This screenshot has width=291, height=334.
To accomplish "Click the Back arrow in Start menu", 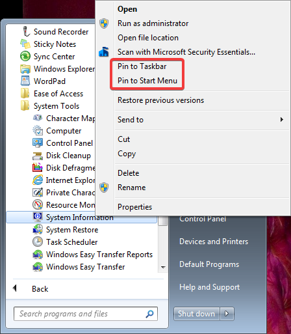I will click(15, 288).
